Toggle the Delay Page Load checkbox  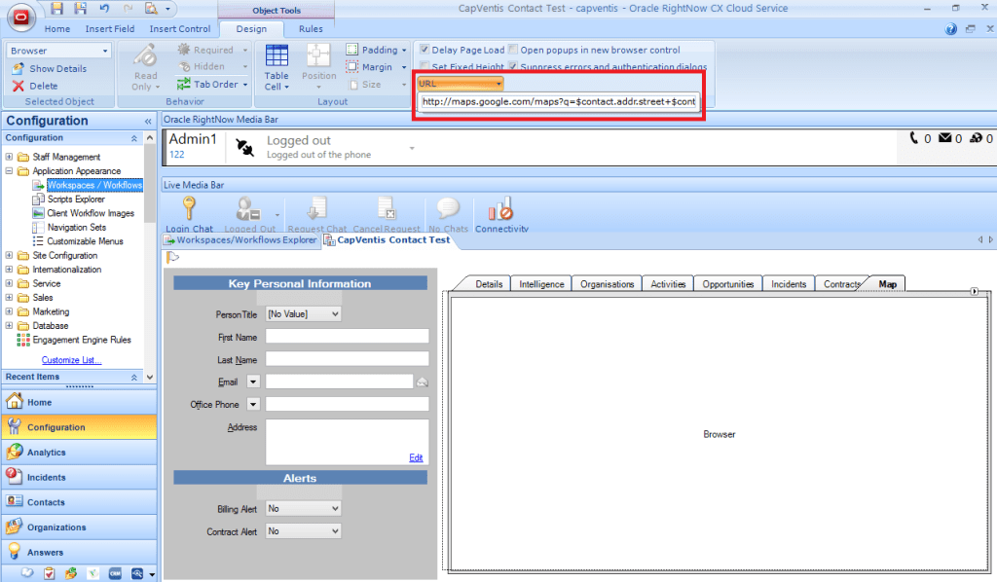tap(425, 50)
